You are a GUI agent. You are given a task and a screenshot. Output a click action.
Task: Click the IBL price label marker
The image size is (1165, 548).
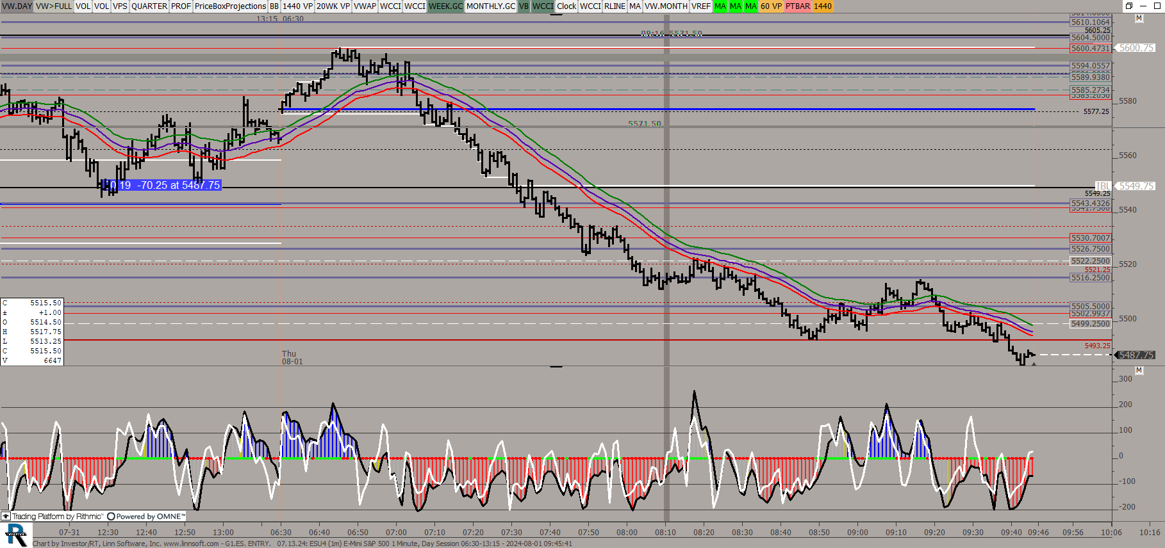tap(1102, 186)
